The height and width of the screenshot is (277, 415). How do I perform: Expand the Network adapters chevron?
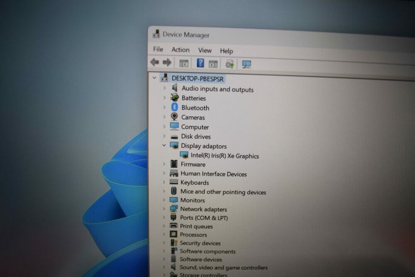point(164,208)
